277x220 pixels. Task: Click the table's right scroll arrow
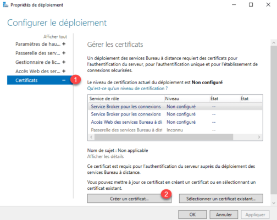click(x=259, y=137)
